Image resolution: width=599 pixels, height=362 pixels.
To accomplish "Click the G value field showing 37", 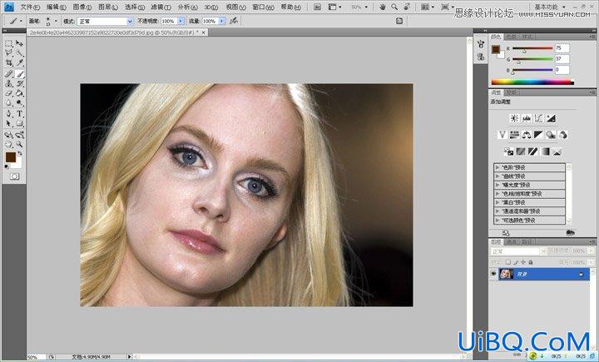I will click(x=562, y=58).
